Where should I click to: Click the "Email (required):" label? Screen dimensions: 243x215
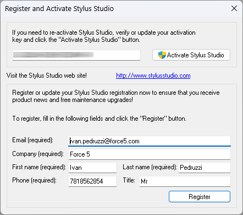coord(32,140)
